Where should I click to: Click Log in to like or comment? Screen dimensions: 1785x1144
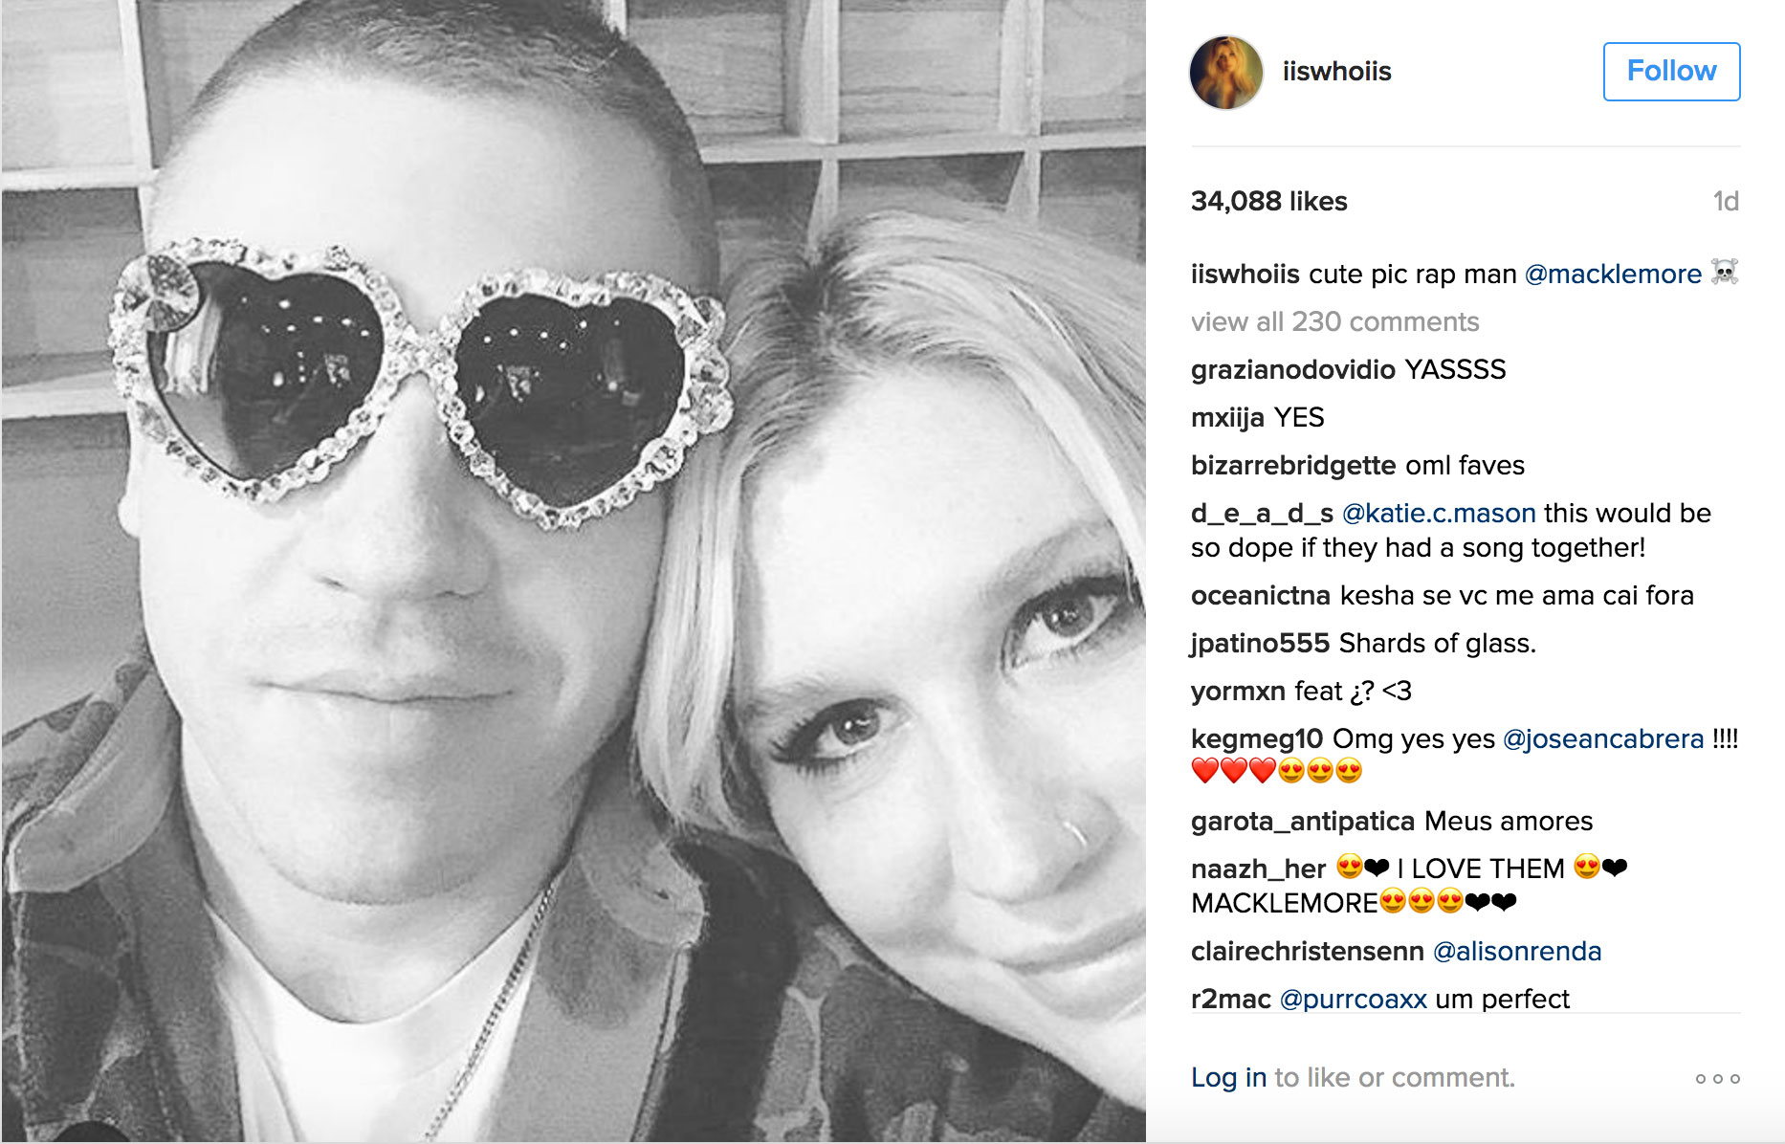point(1228,1078)
